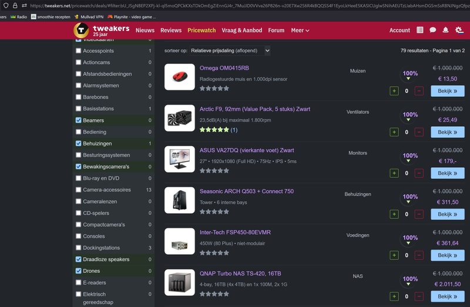Open the Account menu
This screenshot has height=307, width=470.
(399, 31)
